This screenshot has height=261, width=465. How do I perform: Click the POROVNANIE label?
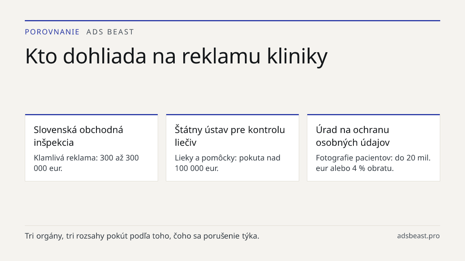tap(52, 32)
